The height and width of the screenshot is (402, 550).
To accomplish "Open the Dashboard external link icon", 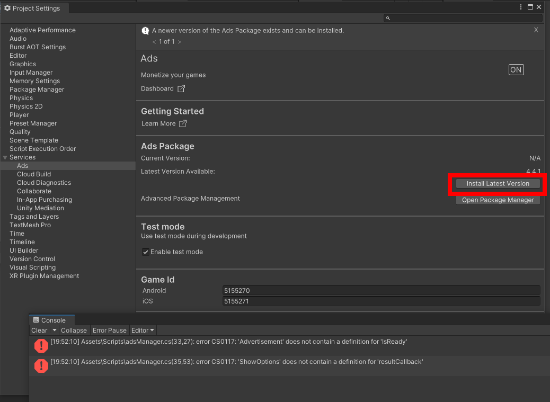I will pyautogui.click(x=181, y=88).
